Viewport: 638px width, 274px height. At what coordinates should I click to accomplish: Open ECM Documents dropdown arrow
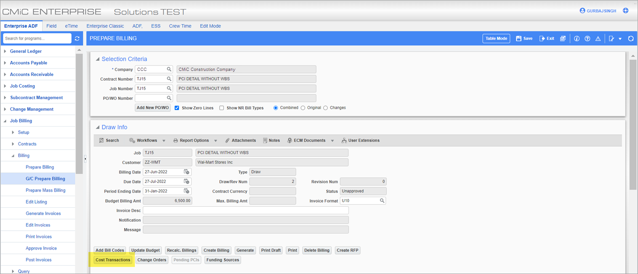(x=332, y=141)
